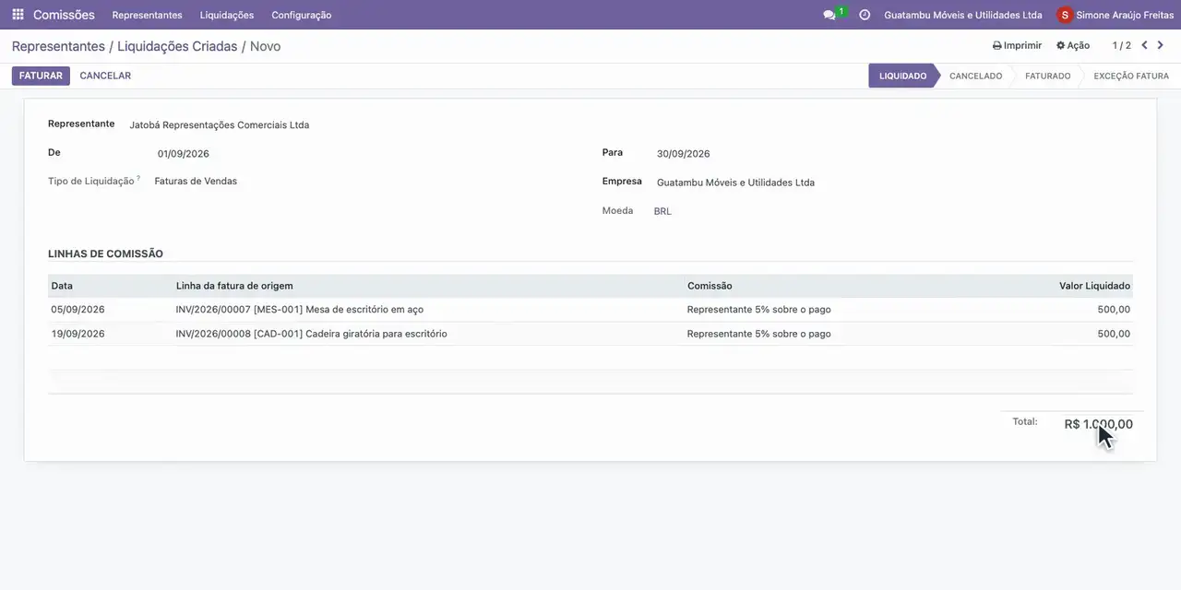
Task: Go to Representantes breadcrumb
Action: [x=58, y=46]
